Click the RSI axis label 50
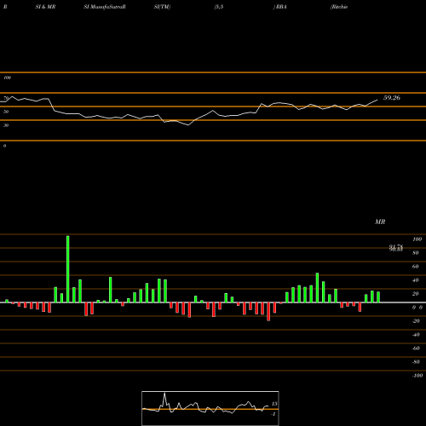This screenshot has width=426, height=426. tap(6, 112)
